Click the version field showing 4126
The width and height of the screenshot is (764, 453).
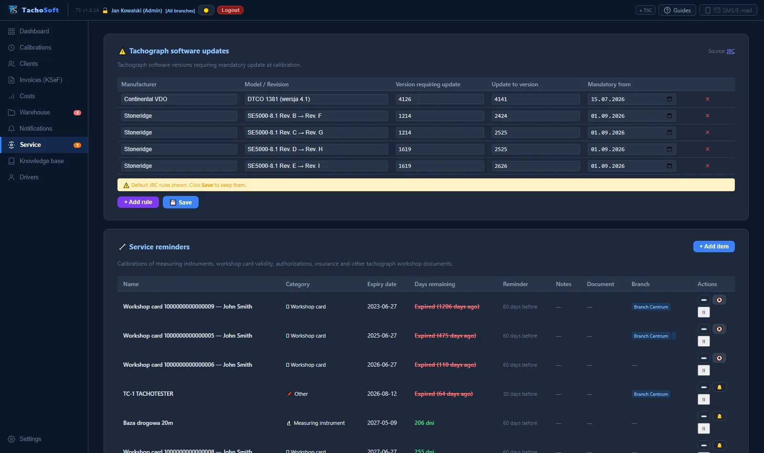click(x=440, y=99)
